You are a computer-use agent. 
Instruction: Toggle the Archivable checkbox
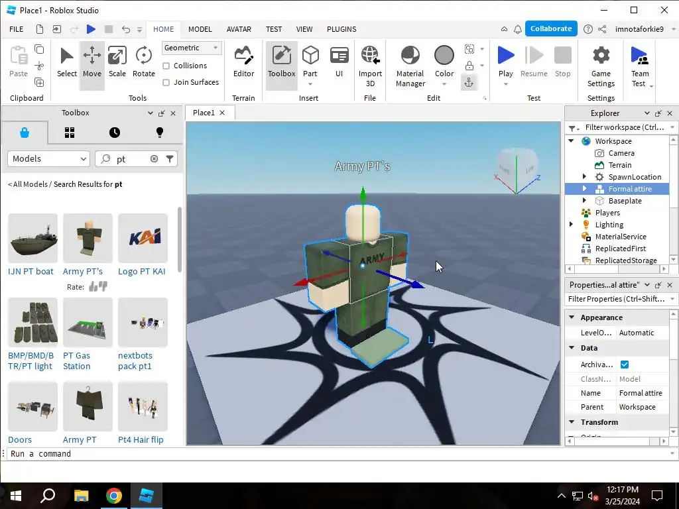pyautogui.click(x=624, y=365)
